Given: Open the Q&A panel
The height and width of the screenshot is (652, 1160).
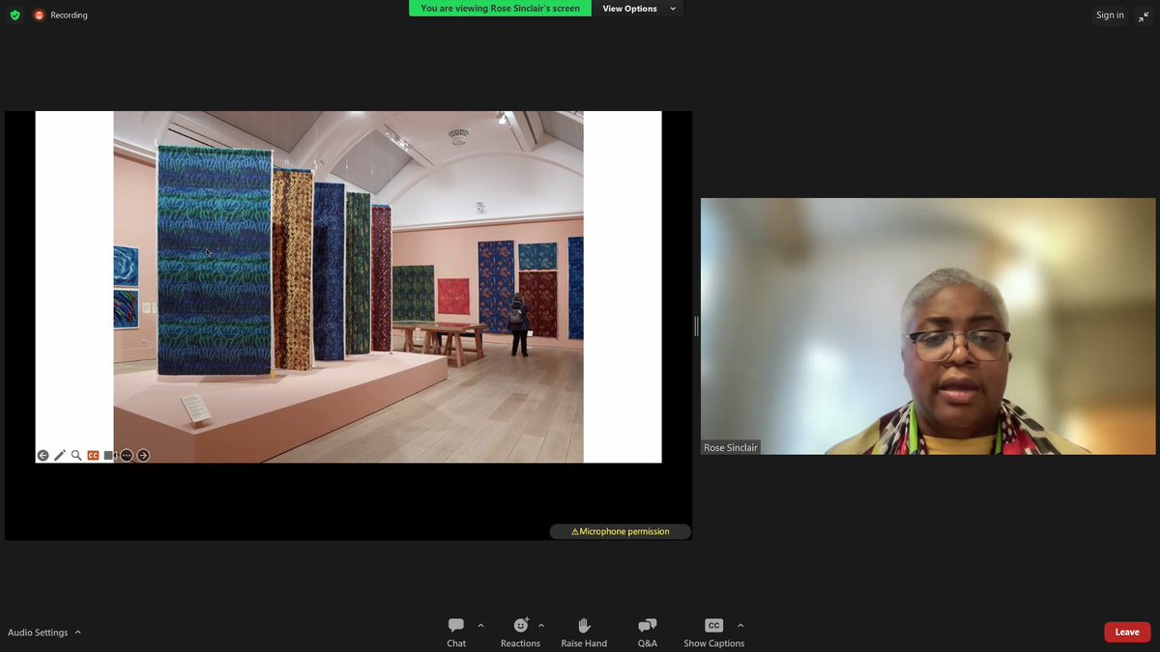Looking at the screenshot, I should pos(647,631).
